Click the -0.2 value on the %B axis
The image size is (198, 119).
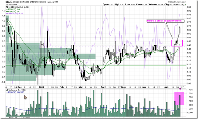click(3, 82)
